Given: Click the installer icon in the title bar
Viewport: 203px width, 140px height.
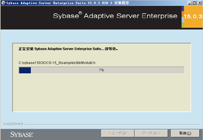Looking at the screenshot, I should (x=3, y=3).
